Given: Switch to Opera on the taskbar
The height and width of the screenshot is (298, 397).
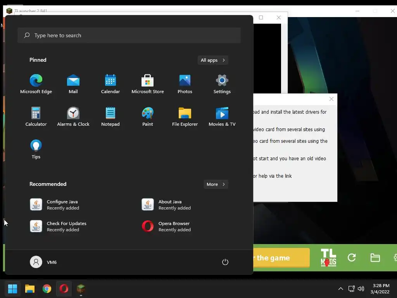Looking at the screenshot, I should [x=64, y=289].
